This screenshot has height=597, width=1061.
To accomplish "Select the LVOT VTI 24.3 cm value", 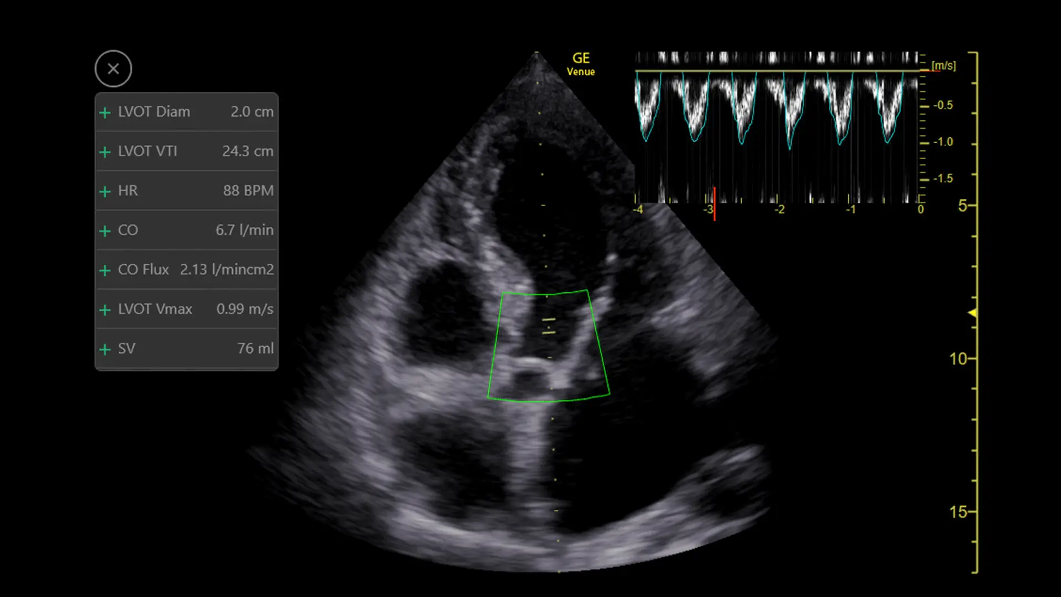I will (x=248, y=151).
